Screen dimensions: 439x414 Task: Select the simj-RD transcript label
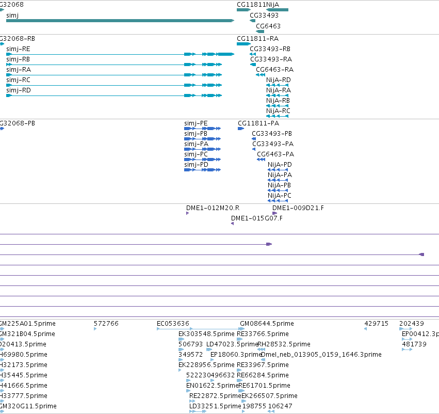[19, 90]
